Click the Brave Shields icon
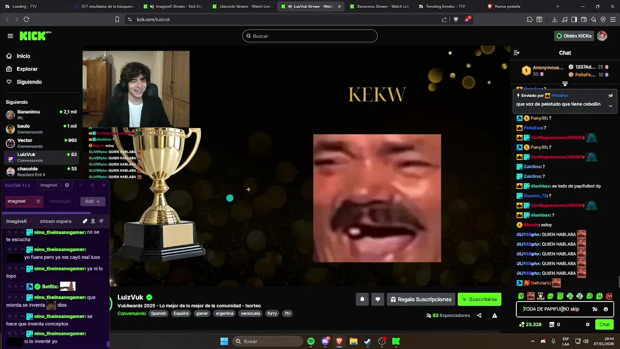The width and height of the screenshot is (620, 349). click(456, 19)
